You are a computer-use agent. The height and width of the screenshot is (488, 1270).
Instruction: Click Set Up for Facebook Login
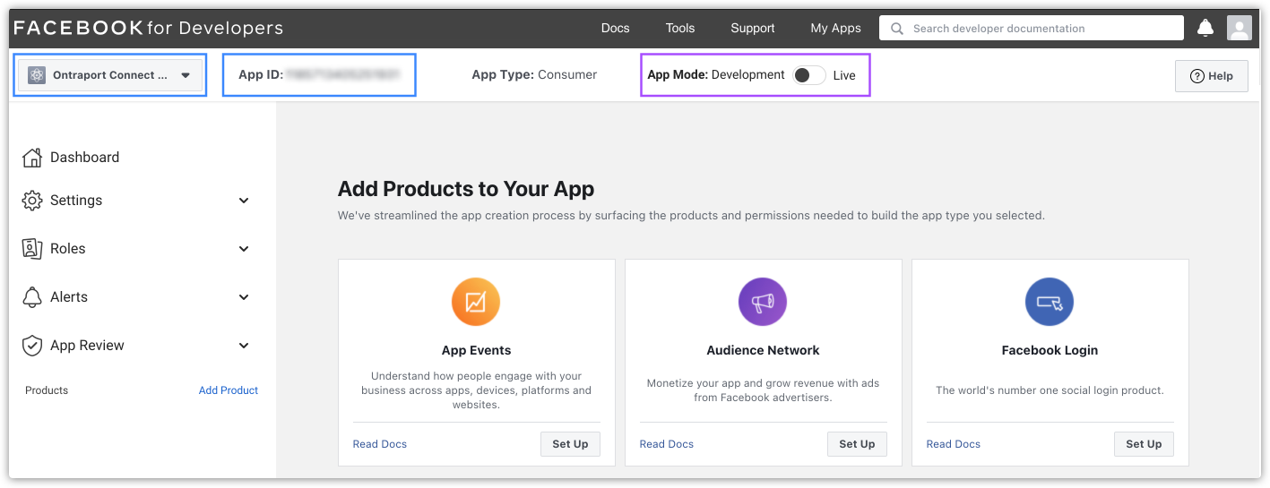click(1144, 444)
